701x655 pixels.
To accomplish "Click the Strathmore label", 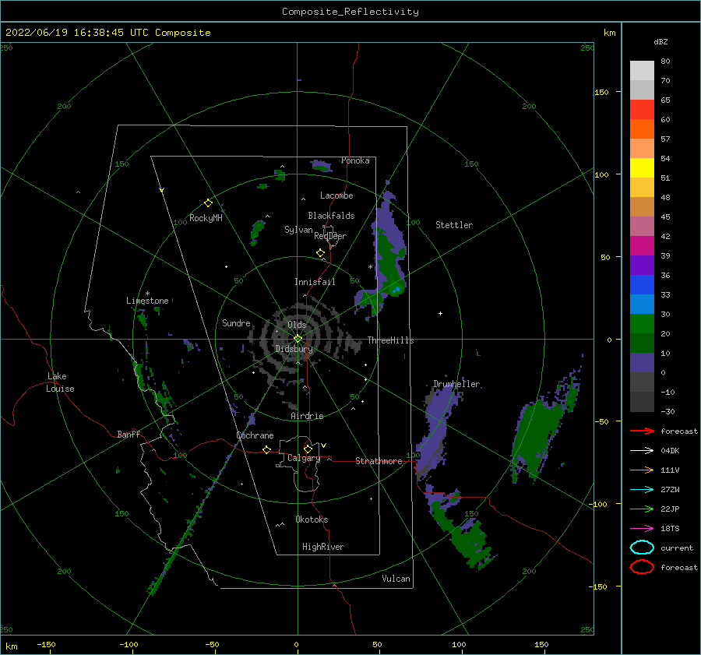I will pyautogui.click(x=379, y=461).
